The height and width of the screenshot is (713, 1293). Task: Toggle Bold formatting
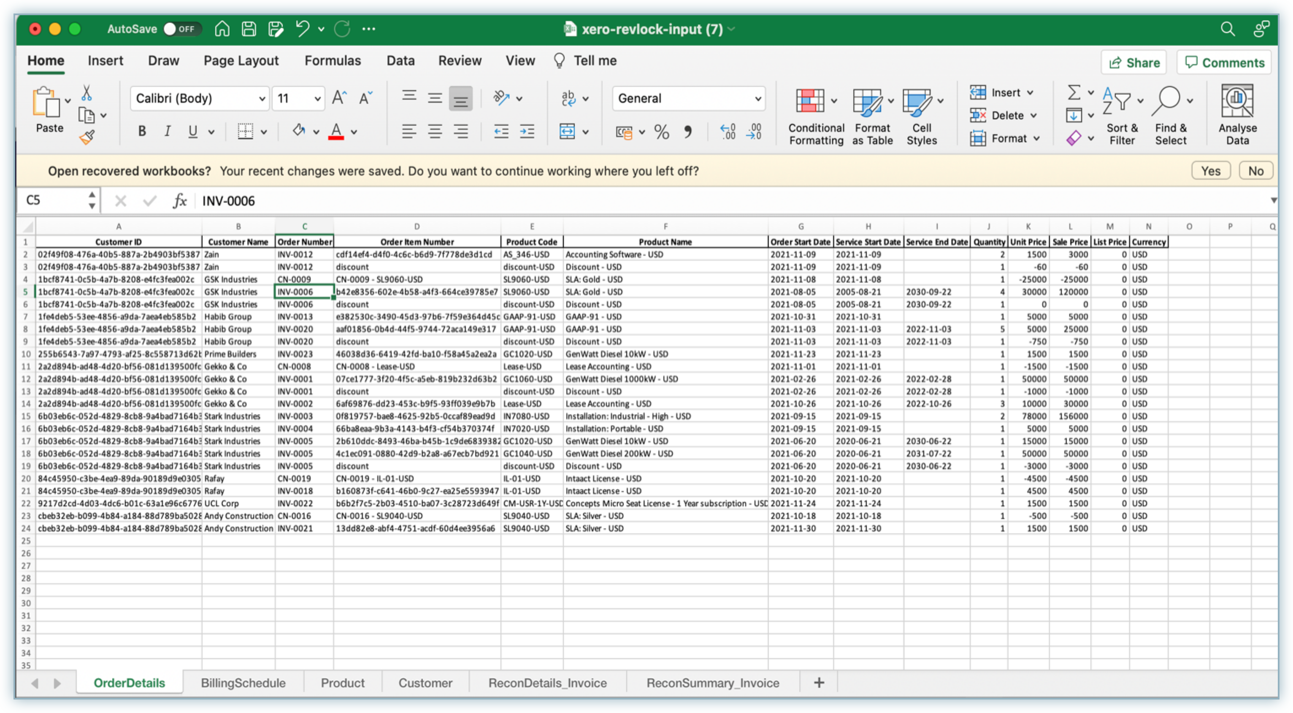tap(142, 132)
